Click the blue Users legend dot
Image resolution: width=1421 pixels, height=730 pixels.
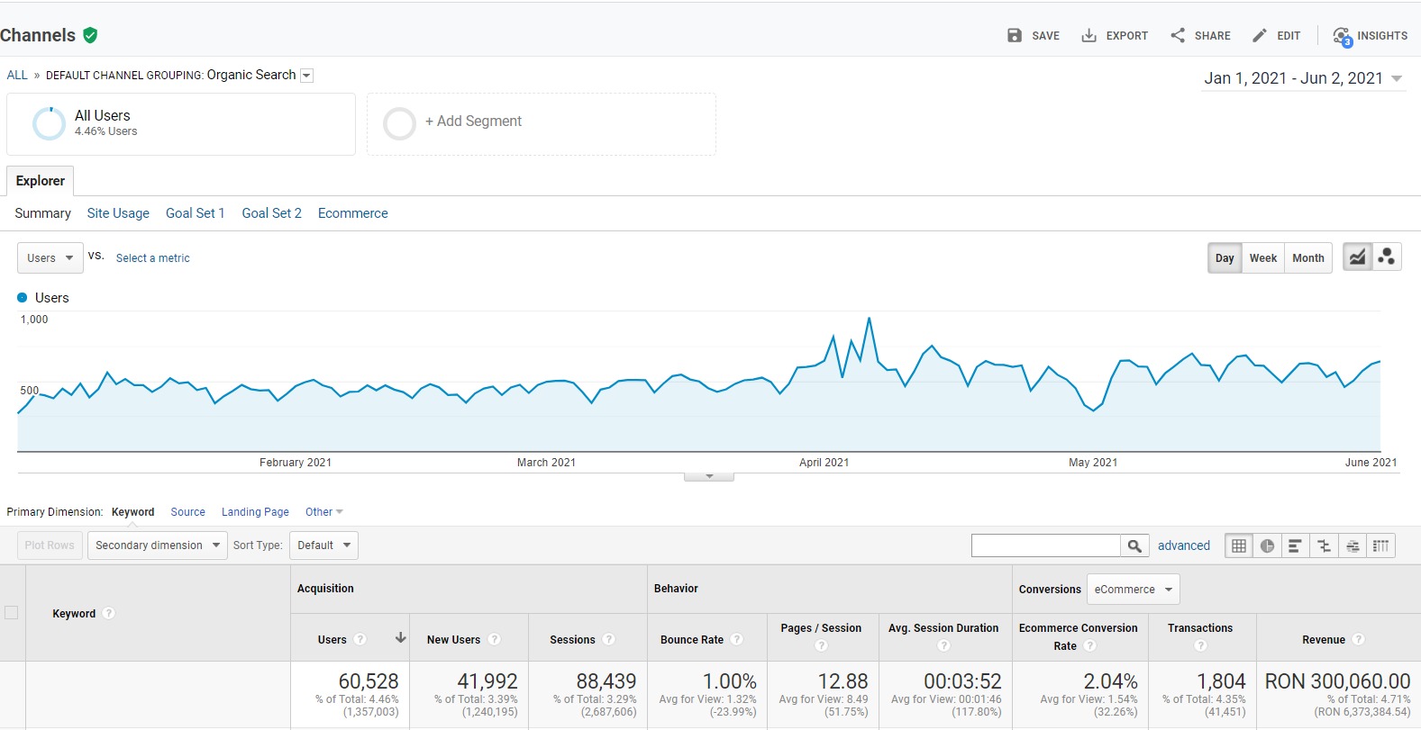[23, 298]
